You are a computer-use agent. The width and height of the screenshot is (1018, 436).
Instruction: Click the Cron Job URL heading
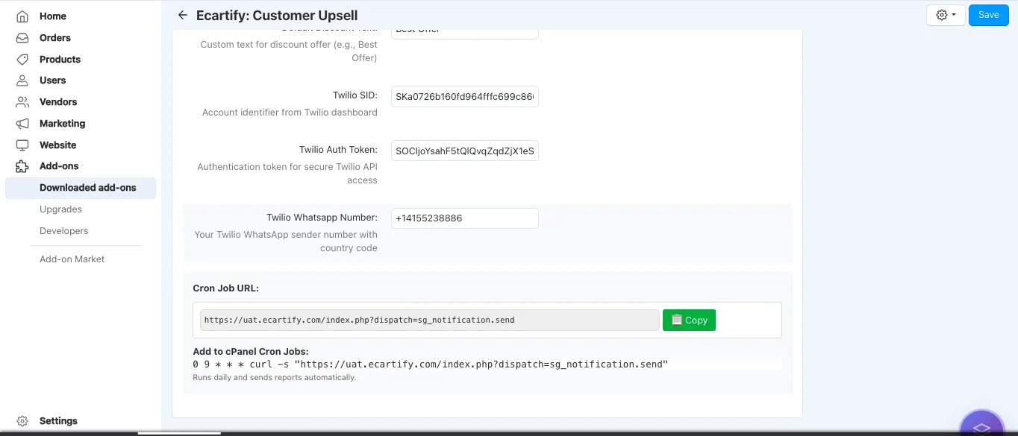[225, 288]
